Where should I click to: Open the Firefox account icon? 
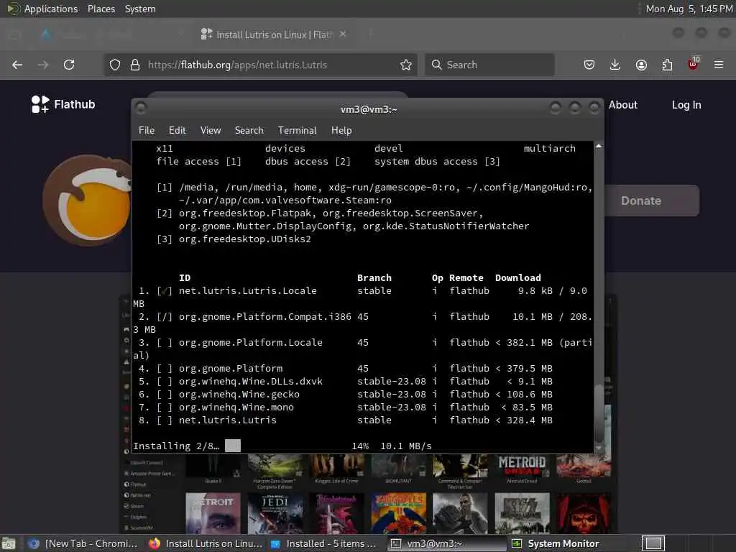[x=641, y=65]
